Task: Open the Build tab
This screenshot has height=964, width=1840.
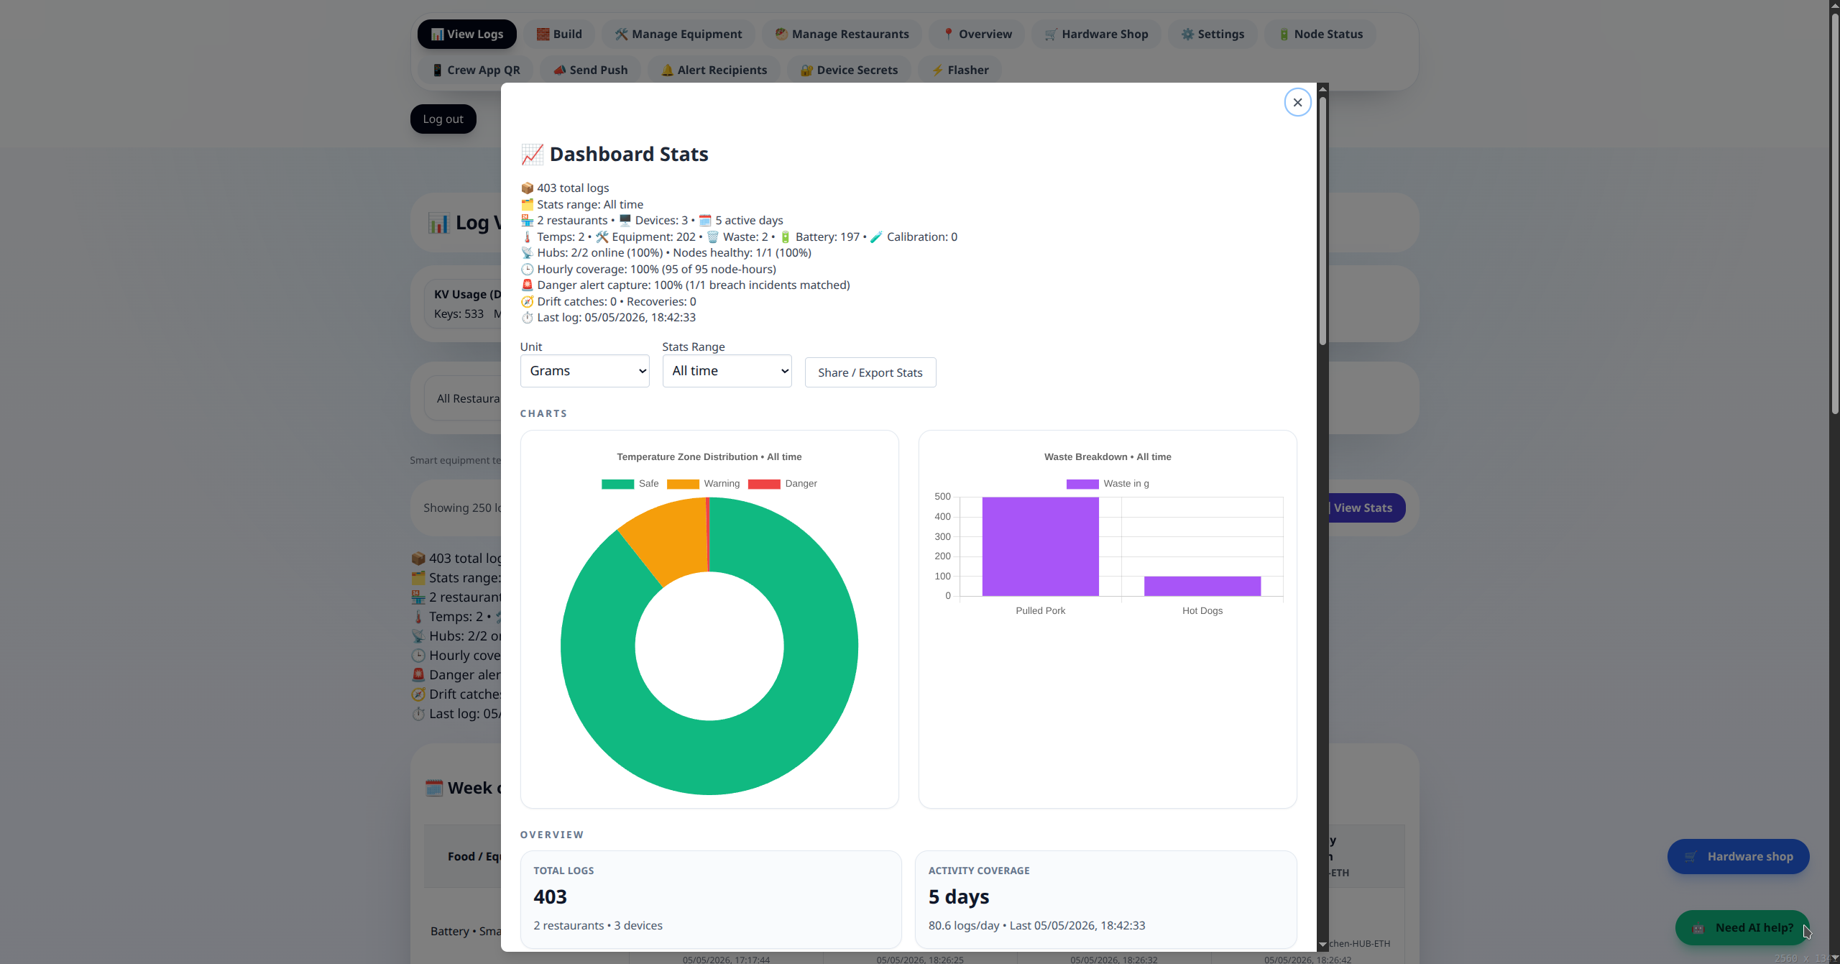Action: pyautogui.click(x=559, y=35)
